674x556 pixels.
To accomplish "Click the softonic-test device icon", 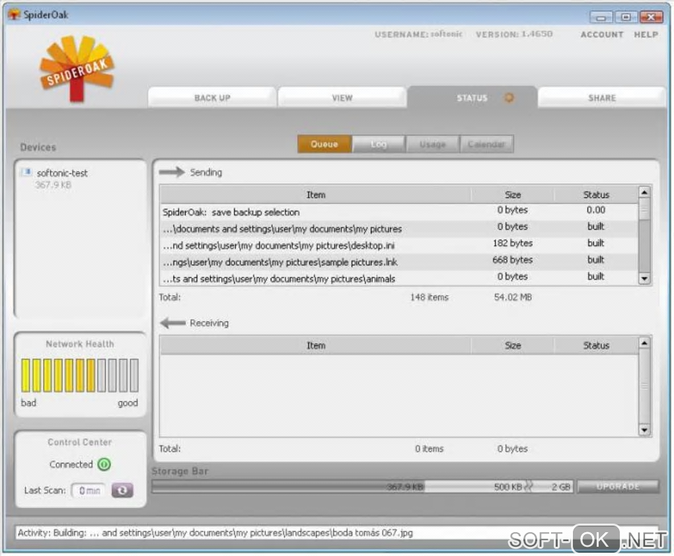I will 26,172.
